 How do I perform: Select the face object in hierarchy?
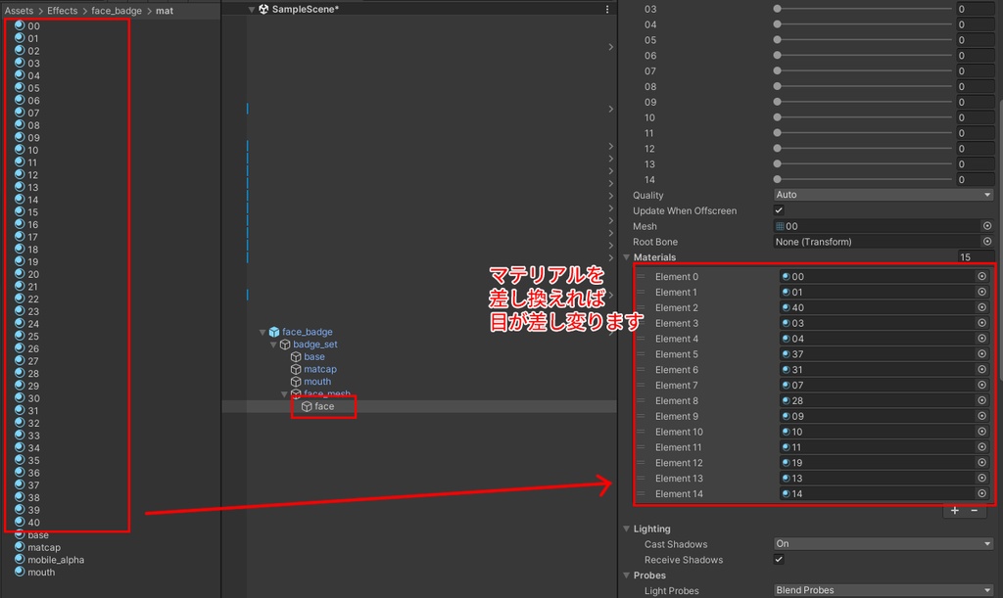[318, 406]
